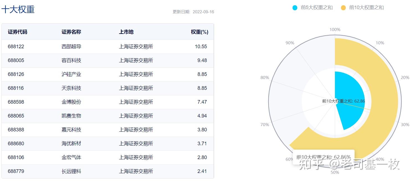Click the yellow 前10大权重之和 legend dot
This screenshot has width=410, height=181.
click(344, 8)
